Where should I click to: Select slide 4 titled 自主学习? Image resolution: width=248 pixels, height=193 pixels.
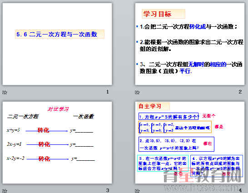pyautogui.click(x=190, y=143)
